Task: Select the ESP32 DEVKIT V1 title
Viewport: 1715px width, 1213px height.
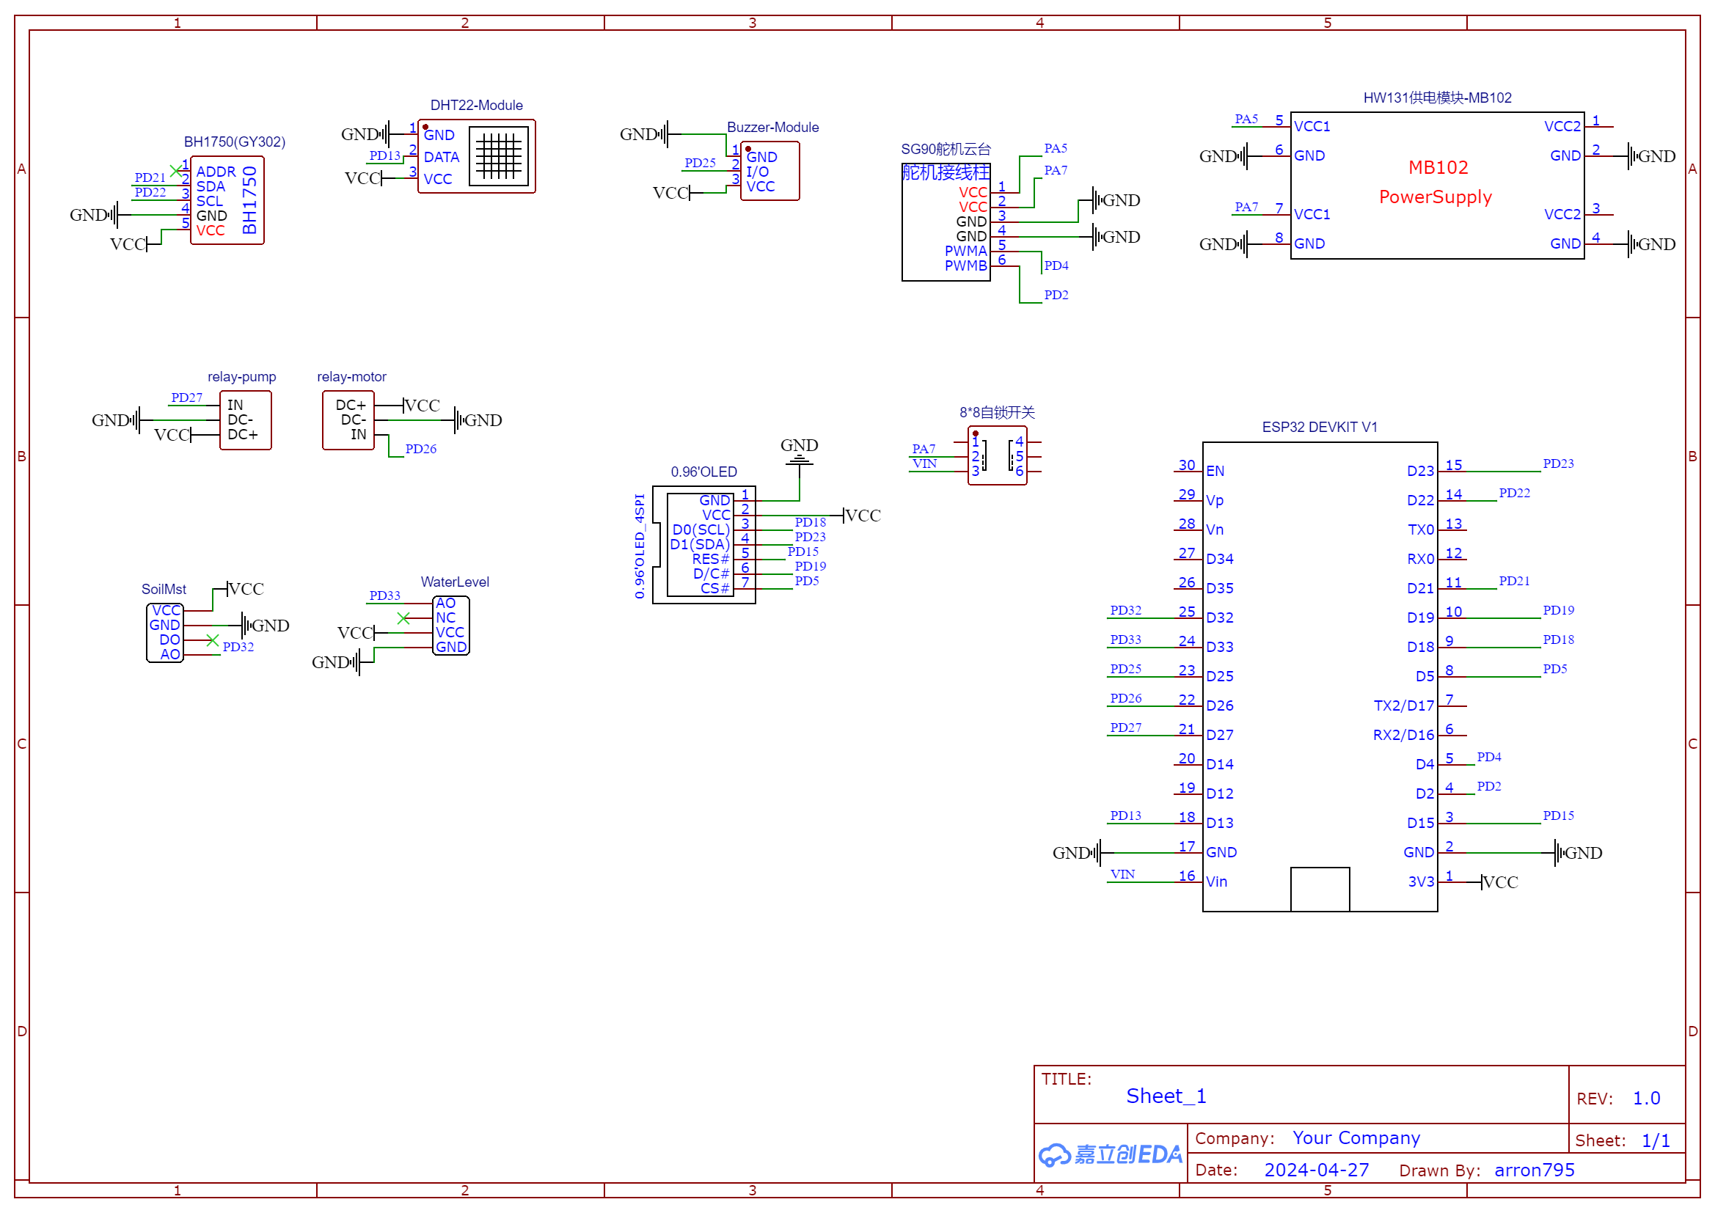Action: coord(1320,428)
